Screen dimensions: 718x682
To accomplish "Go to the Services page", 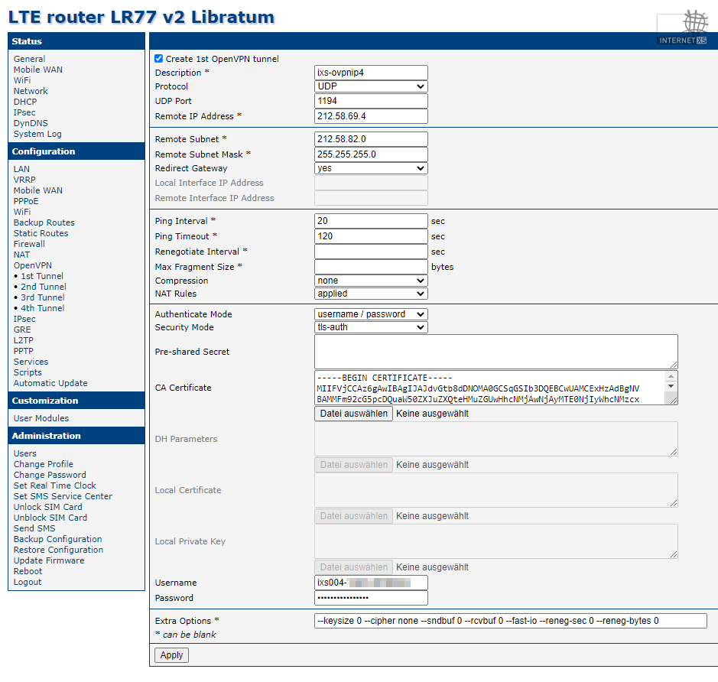I will point(31,362).
